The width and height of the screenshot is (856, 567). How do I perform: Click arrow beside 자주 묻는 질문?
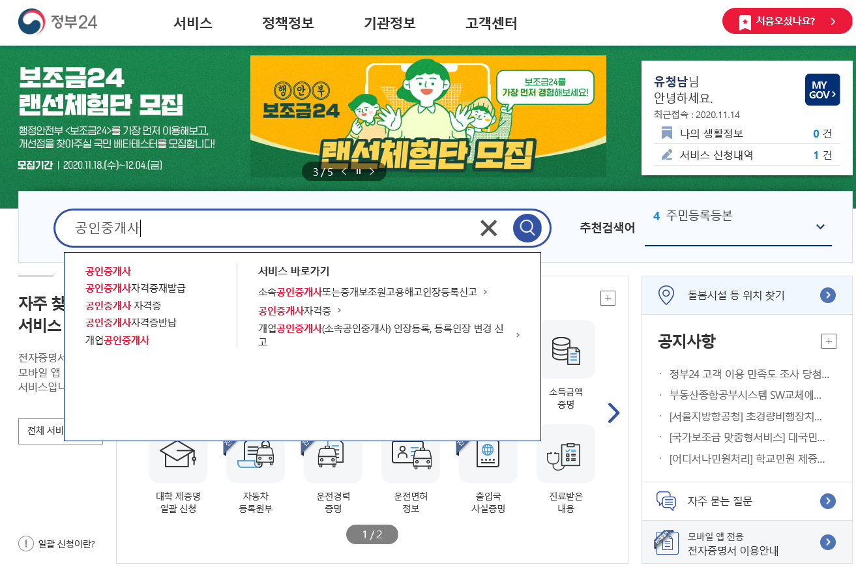(x=827, y=501)
